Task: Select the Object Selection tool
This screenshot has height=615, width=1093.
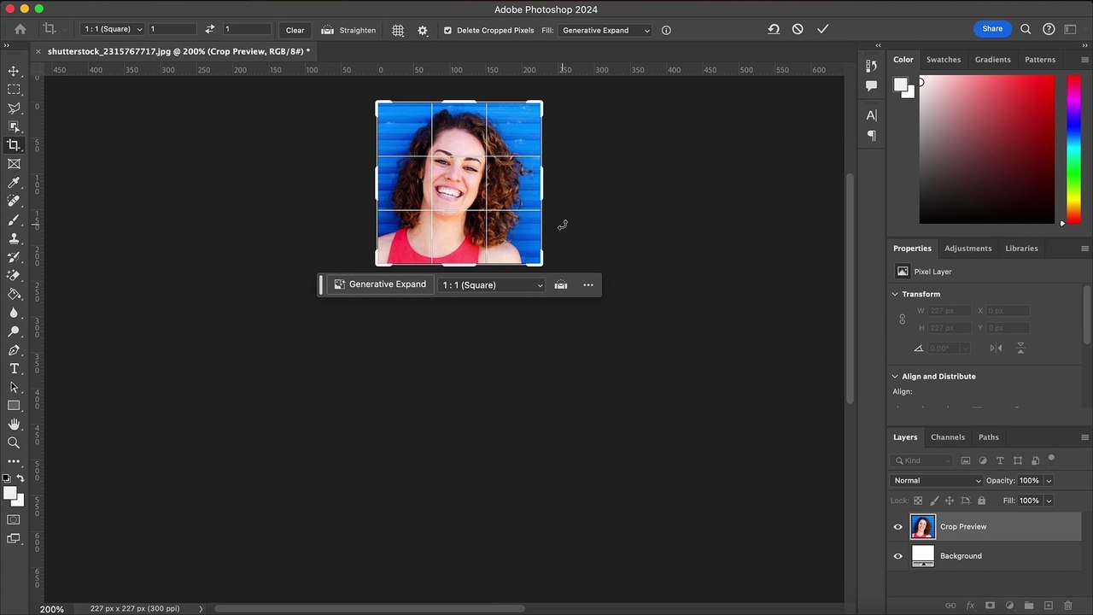Action: coord(14,126)
